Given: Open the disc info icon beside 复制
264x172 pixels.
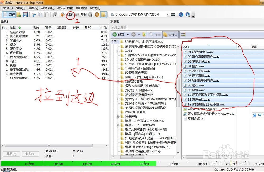Looking at the screenshot, I should (90, 15).
